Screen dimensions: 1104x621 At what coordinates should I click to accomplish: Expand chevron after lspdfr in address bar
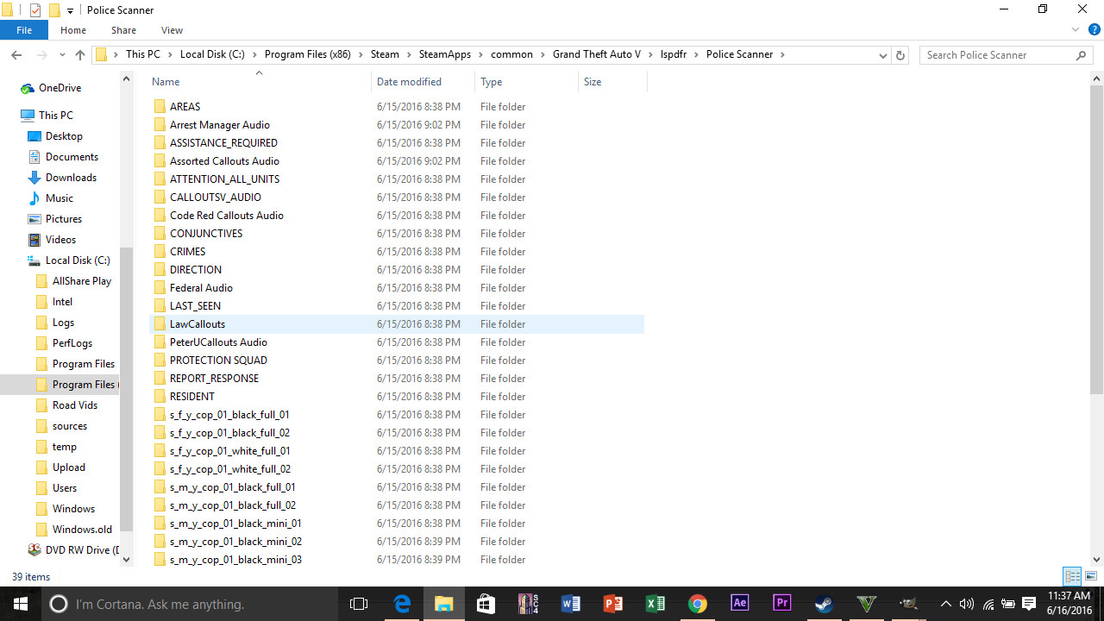(696, 54)
